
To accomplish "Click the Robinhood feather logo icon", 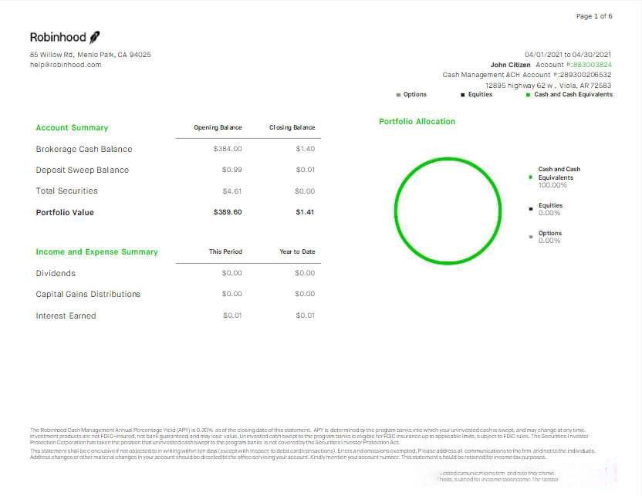I will [95, 37].
